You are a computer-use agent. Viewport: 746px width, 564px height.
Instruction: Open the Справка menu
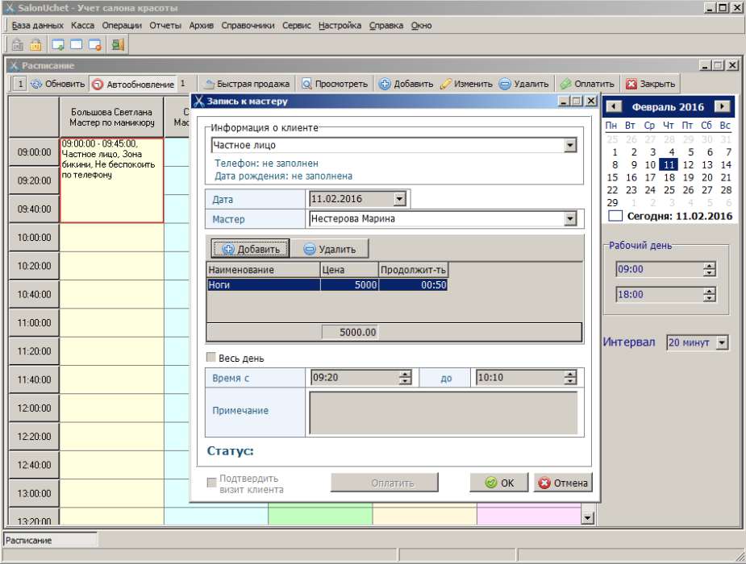point(386,26)
